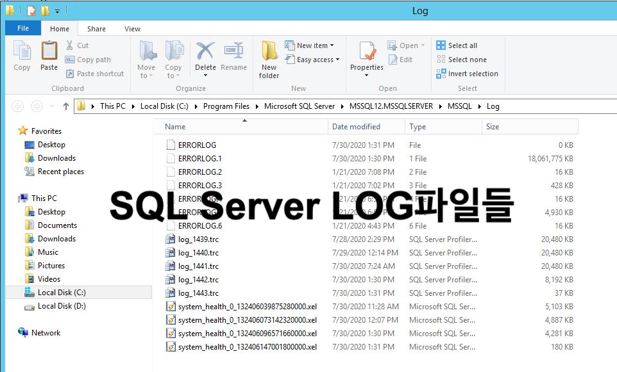Open Pictures folder in sidebar
This screenshot has width=617, height=372.
pyautogui.click(x=51, y=266)
